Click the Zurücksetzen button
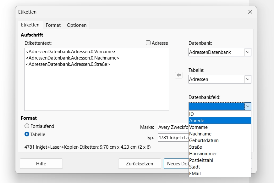Screen dimensions: 274x183 [x=140, y=163]
